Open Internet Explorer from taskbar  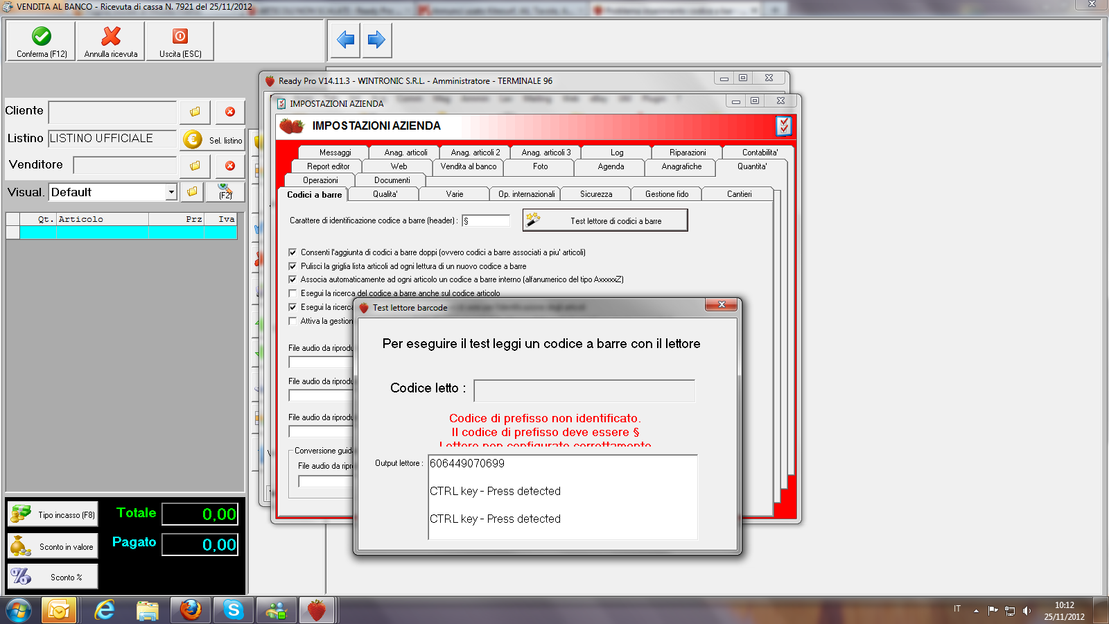point(105,610)
